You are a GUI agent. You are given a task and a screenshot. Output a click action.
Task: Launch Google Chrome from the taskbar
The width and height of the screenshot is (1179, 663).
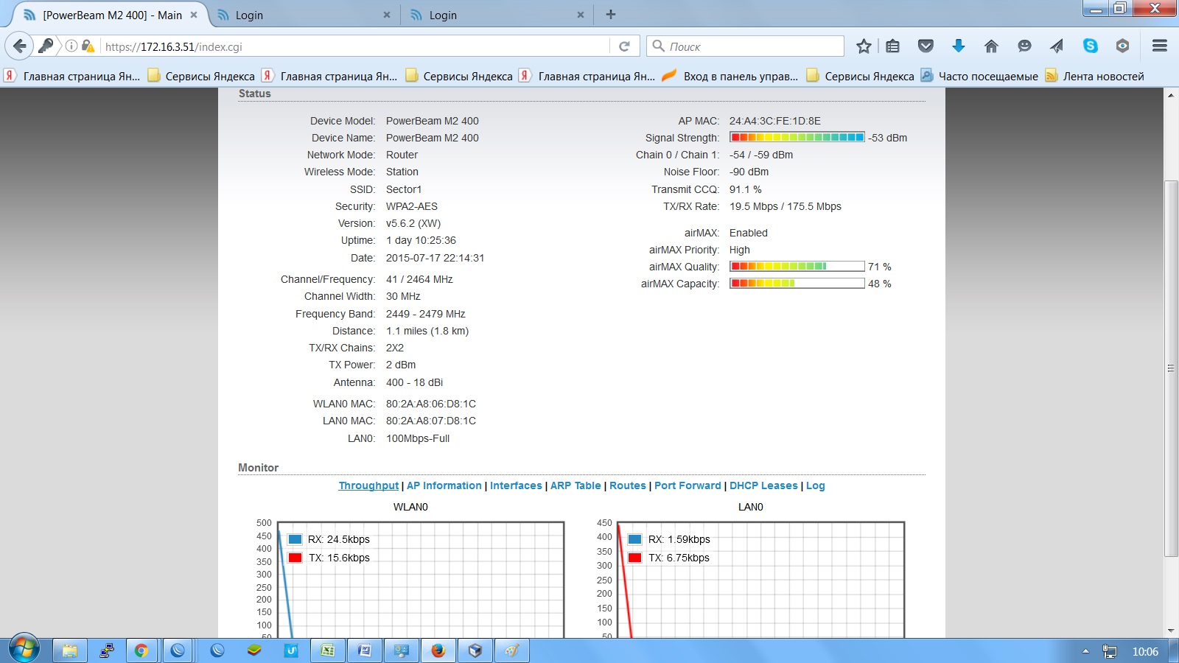tap(141, 650)
